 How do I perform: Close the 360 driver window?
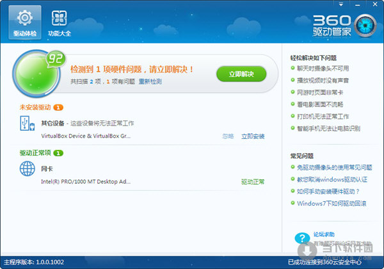tap(375, 4)
